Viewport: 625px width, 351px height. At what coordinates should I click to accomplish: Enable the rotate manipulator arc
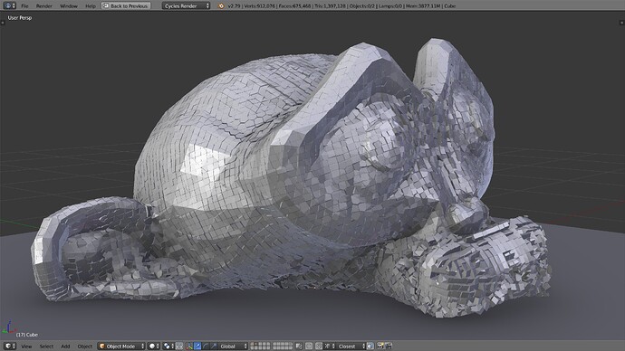pos(206,346)
